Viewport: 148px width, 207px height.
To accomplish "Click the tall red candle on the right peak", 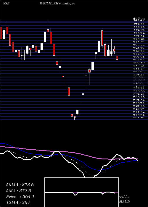I will (x=102, y=38).
